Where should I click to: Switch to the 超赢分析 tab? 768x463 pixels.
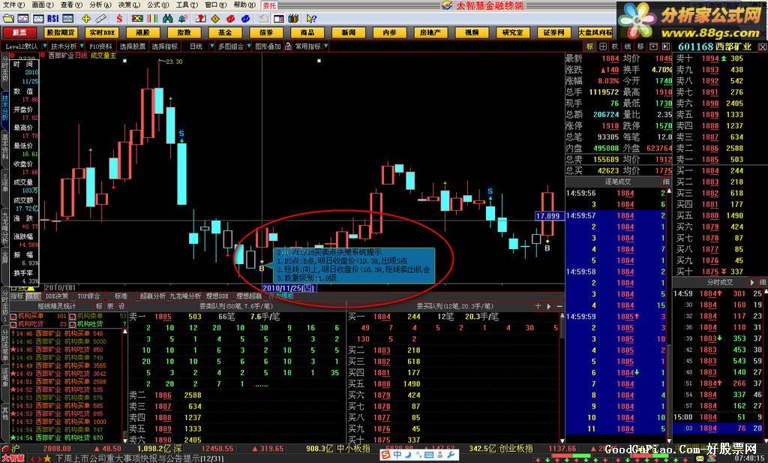coord(152,296)
